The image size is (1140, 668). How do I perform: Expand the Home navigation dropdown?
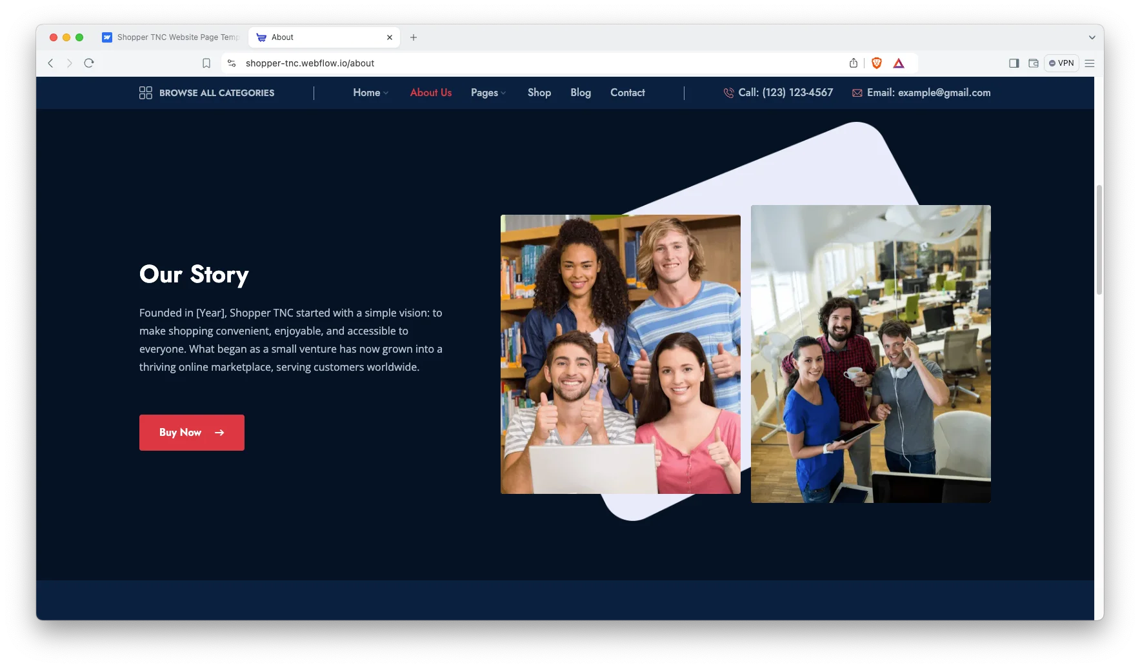pyautogui.click(x=370, y=93)
